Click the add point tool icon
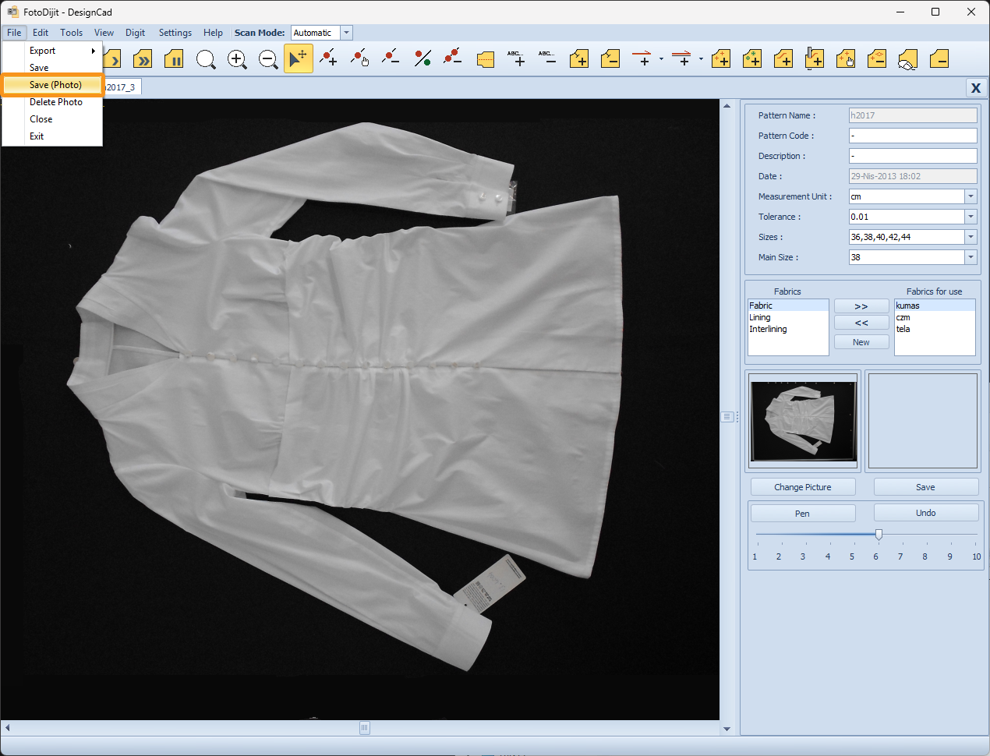 (329, 58)
